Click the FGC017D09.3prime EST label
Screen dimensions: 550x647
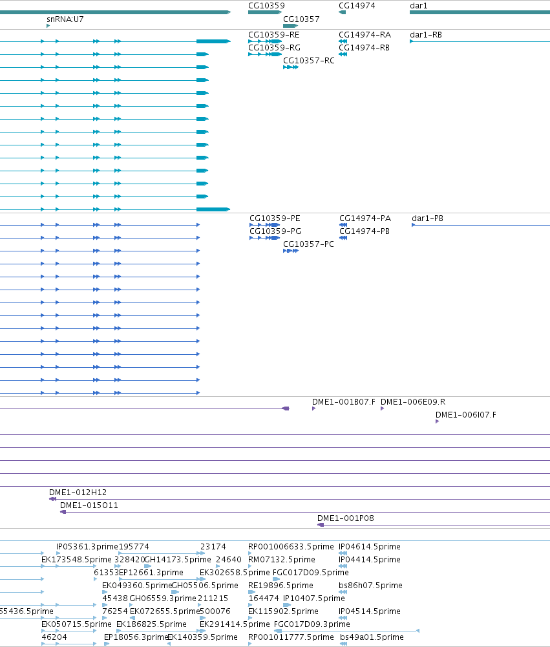click(x=312, y=624)
